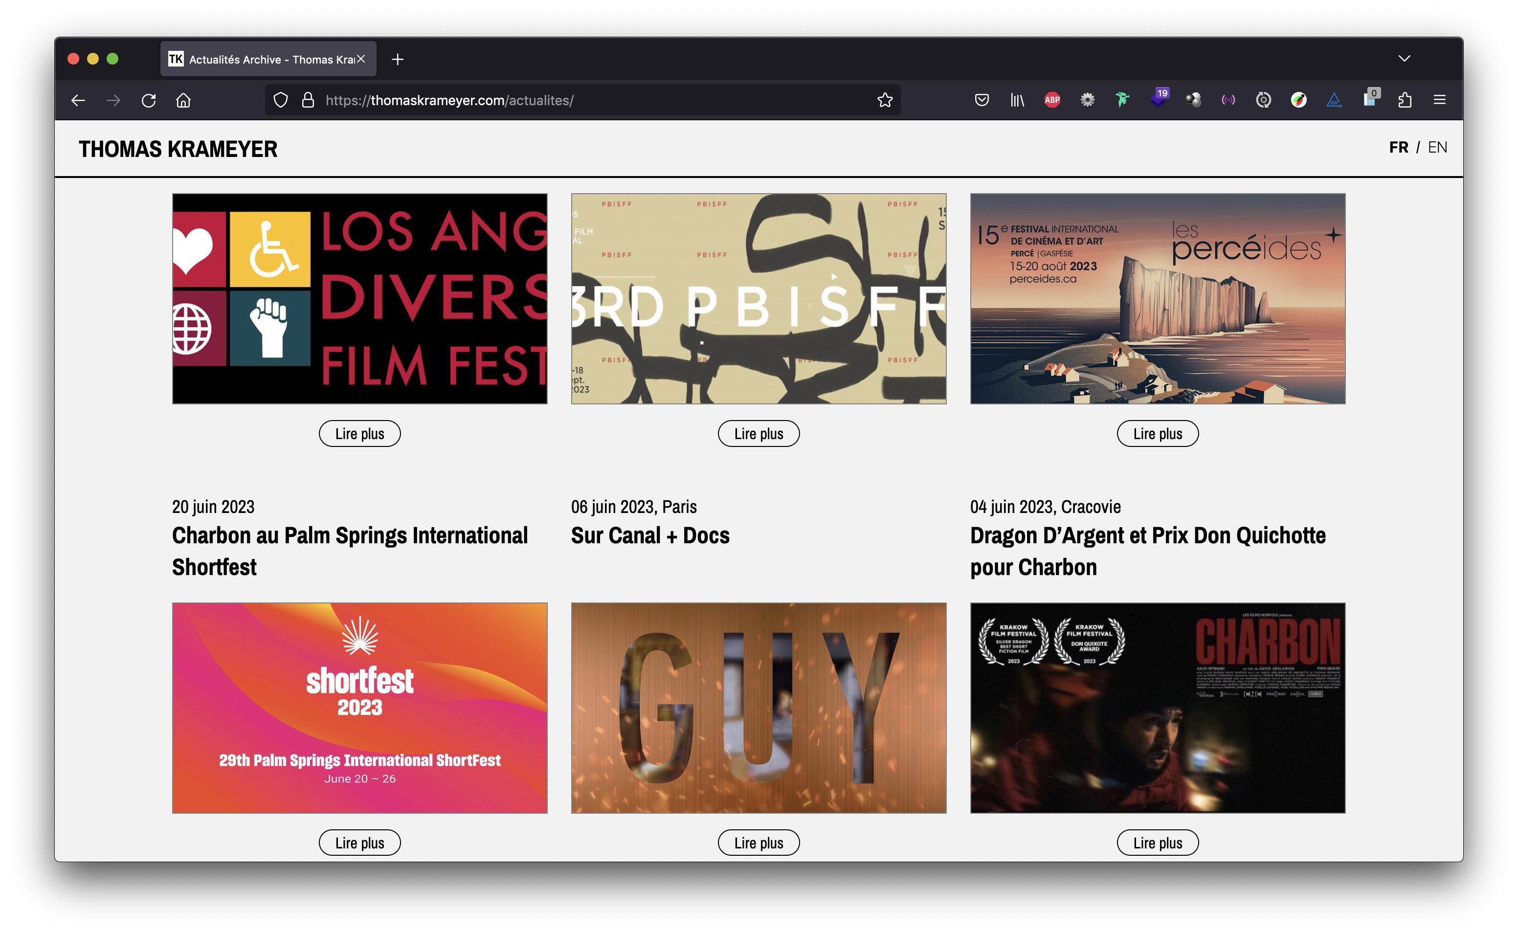Open the Library bookshelf icon
Image resolution: width=1518 pixels, height=934 pixels.
(x=1017, y=100)
